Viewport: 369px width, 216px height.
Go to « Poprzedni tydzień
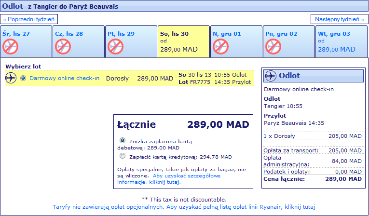pyautogui.click(x=29, y=19)
